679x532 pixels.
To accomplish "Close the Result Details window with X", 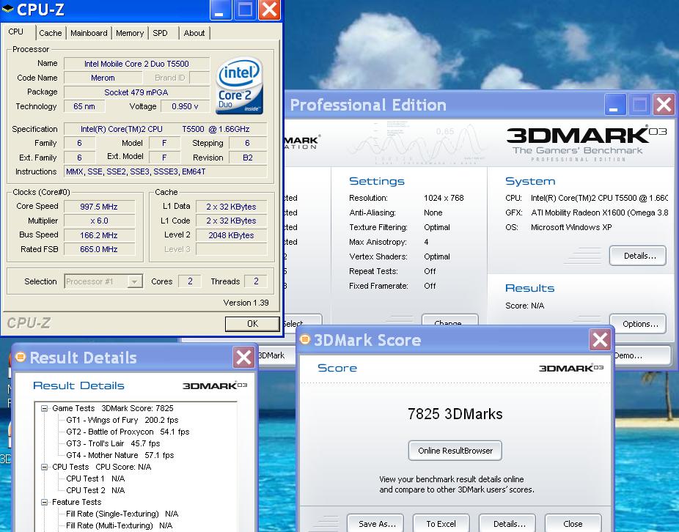I will point(243,358).
